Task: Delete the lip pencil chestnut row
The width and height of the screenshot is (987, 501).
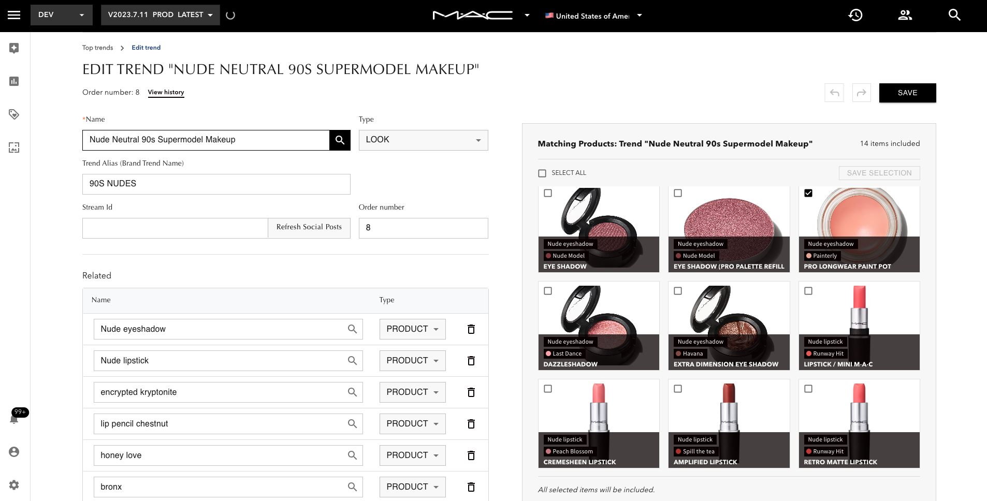Action: tap(471, 424)
